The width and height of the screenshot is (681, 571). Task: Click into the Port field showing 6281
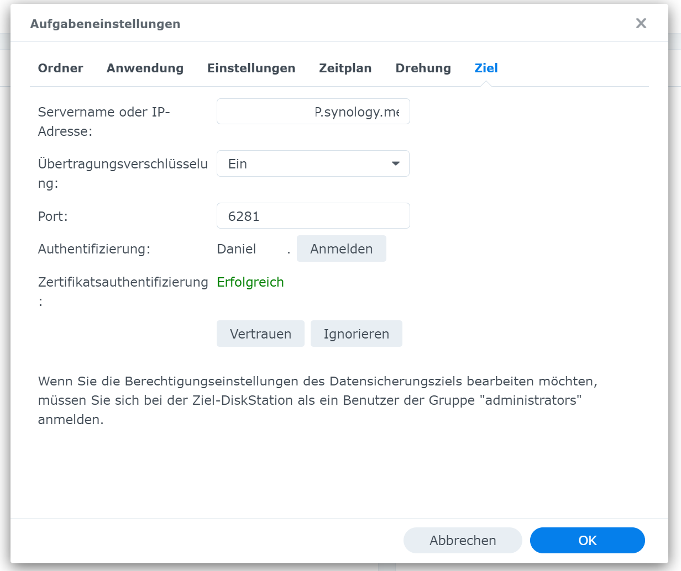(313, 216)
